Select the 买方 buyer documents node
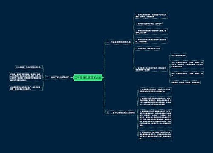 point(187,64)
